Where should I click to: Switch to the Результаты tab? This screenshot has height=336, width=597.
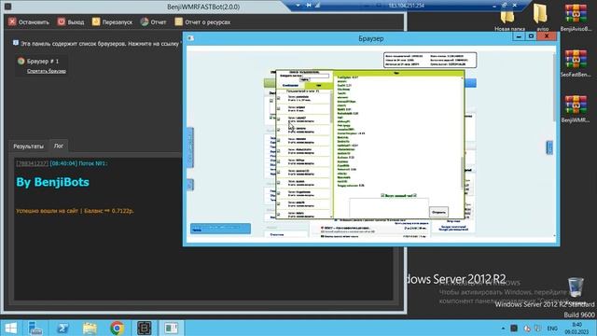(29, 147)
